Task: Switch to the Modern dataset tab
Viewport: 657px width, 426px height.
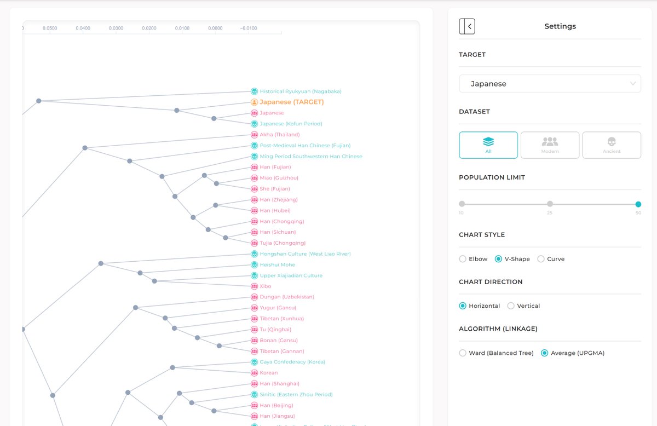Action: 550,145
